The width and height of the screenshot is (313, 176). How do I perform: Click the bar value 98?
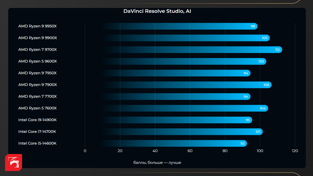tap(253, 26)
